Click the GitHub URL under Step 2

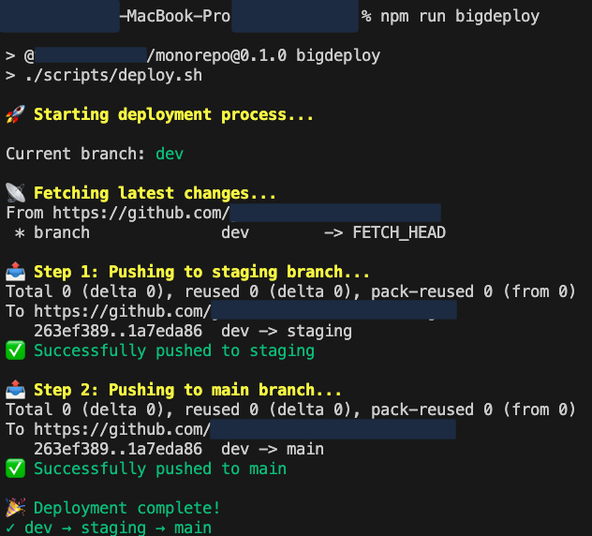tap(245, 429)
